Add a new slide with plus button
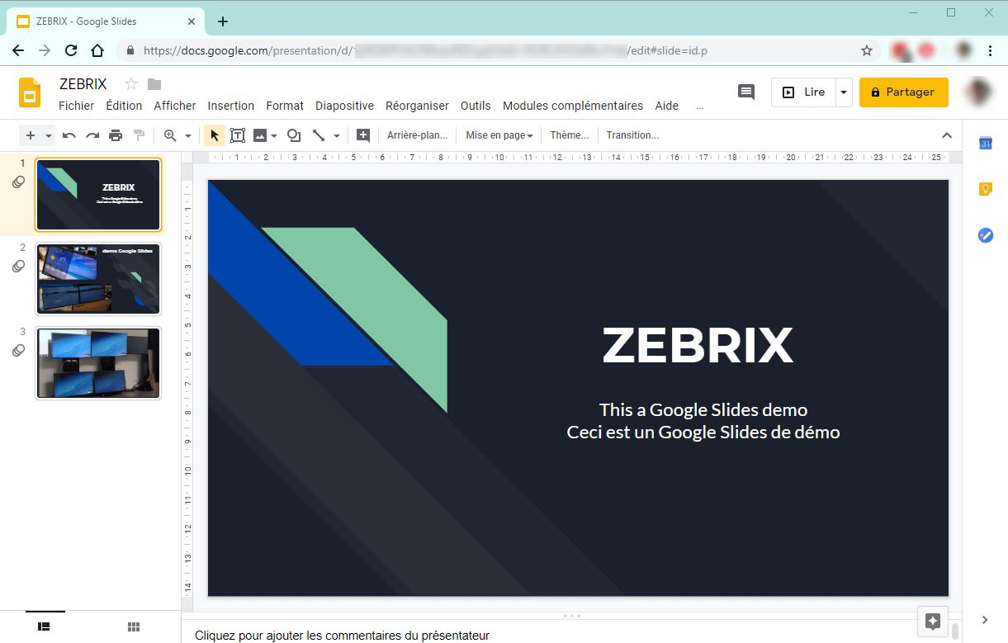The image size is (1008, 643). 31,135
